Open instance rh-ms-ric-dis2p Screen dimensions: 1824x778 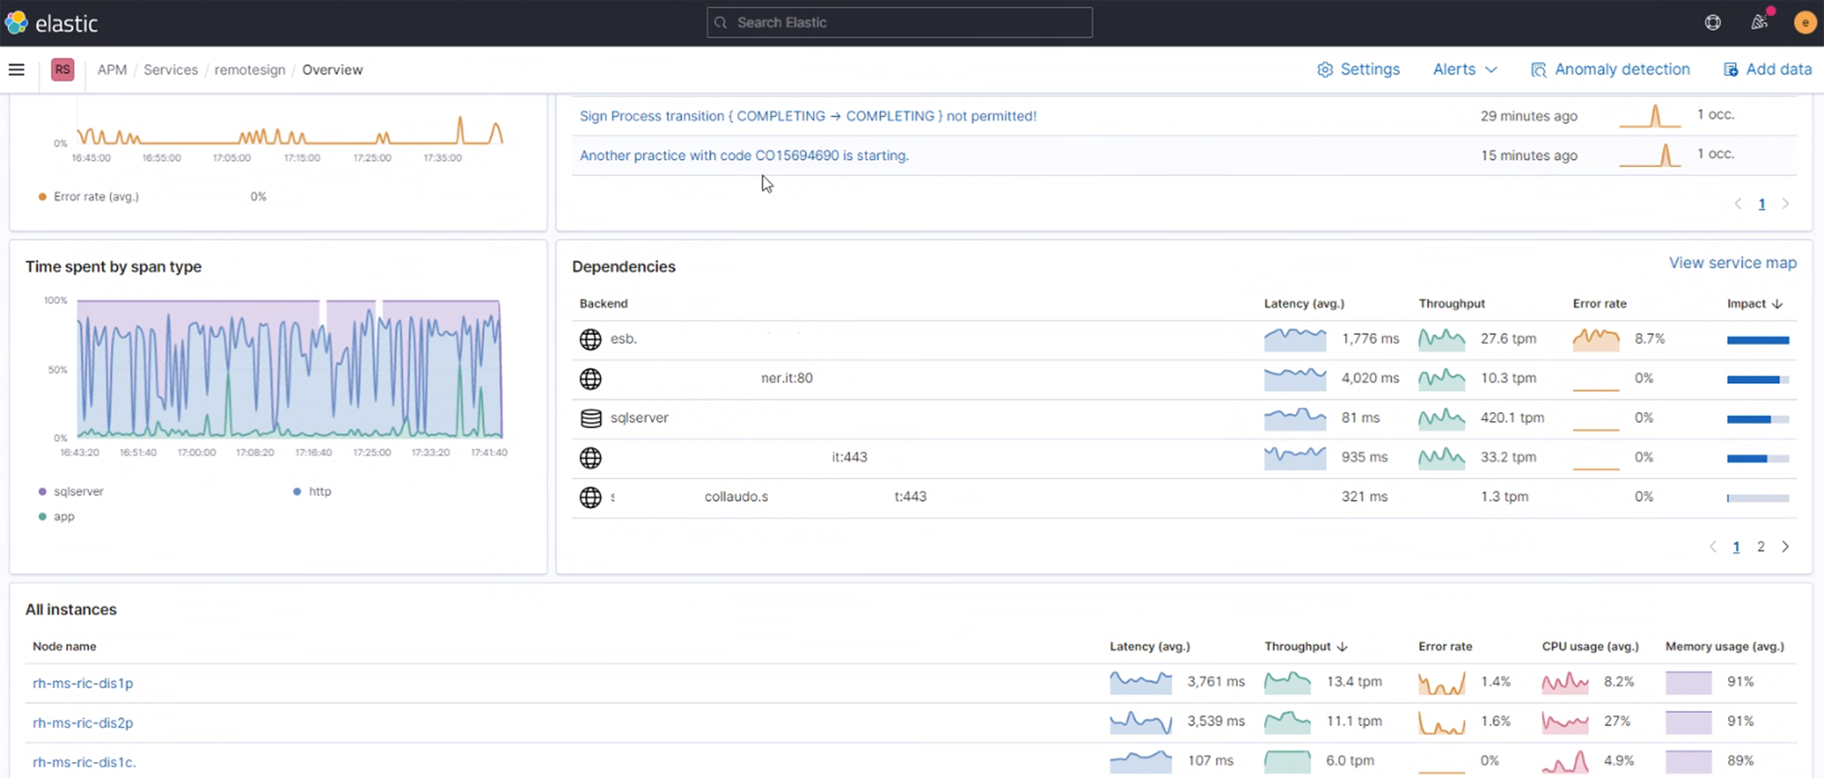(83, 723)
